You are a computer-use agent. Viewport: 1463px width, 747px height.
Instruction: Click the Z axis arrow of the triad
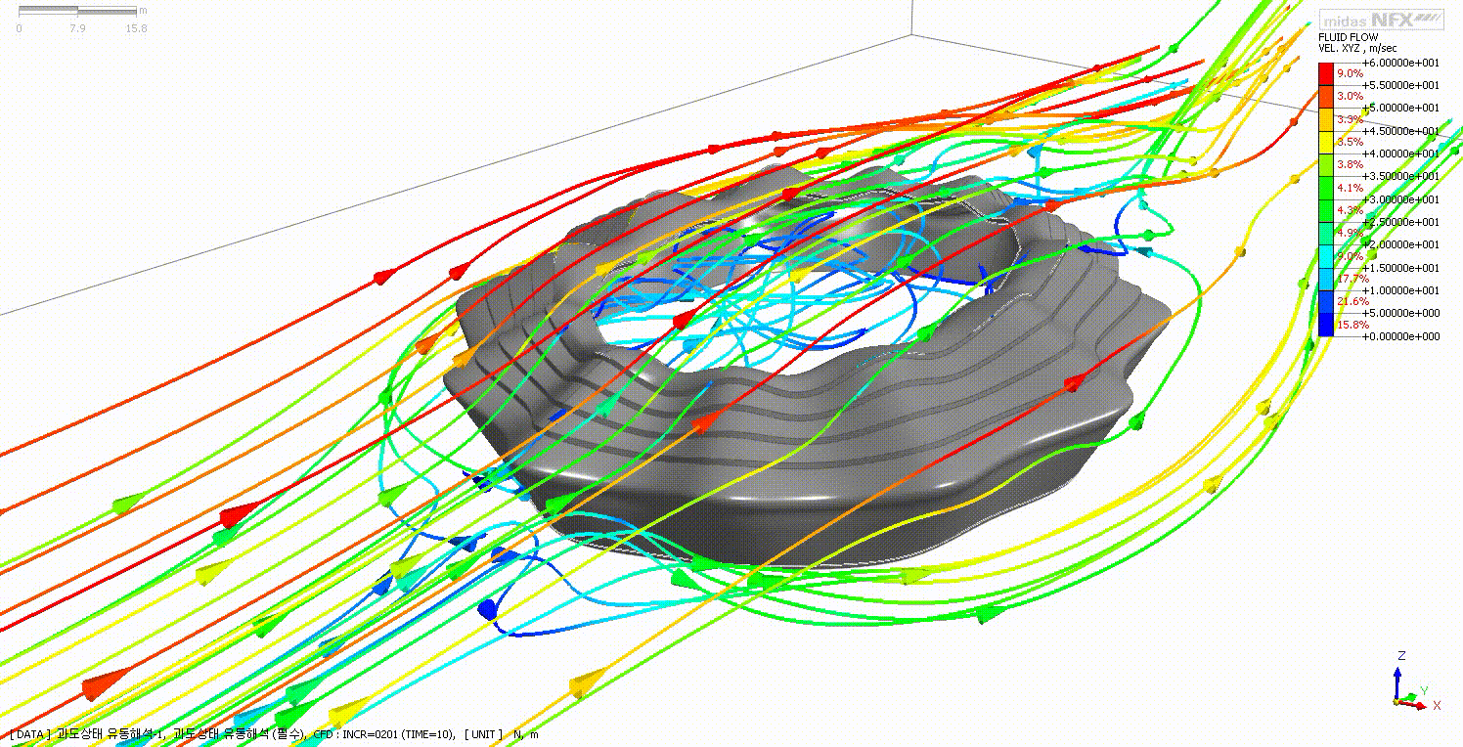(x=1398, y=676)
